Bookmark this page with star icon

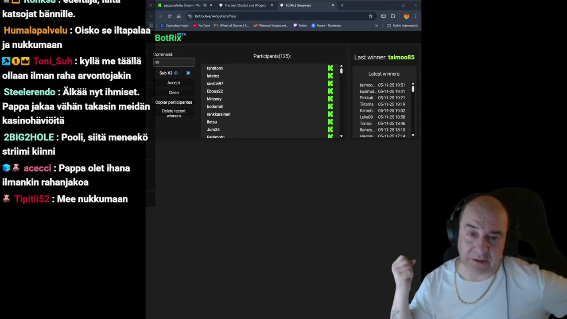(371, 16)
